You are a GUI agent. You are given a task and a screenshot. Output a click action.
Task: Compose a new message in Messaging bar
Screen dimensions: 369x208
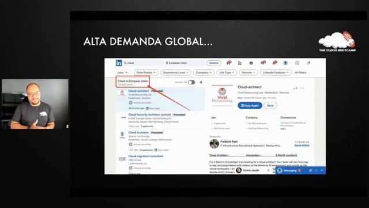[311, 170]
